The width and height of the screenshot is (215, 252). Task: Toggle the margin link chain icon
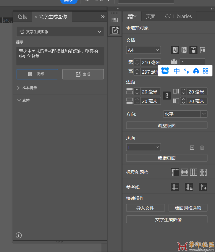coord(166,96)
